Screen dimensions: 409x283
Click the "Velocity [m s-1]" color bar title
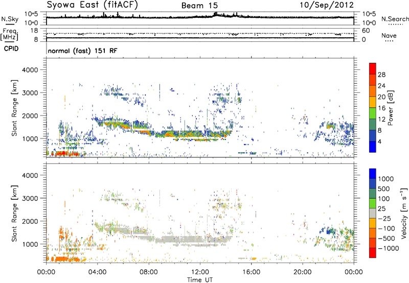(x=404, y=213)
